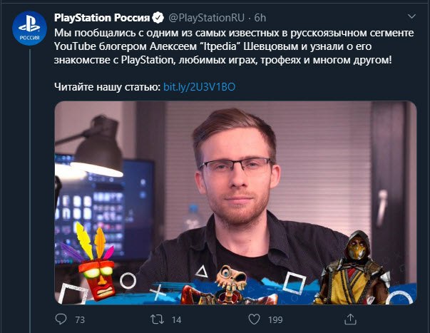
Task: Open the attached photo of the blogger
Action: (x=235, y=203)
